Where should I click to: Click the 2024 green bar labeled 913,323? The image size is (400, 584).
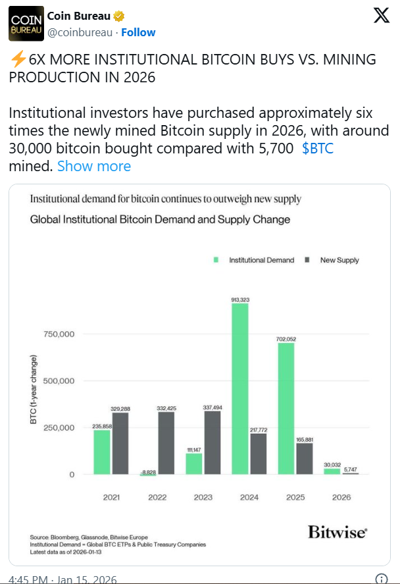point(240,388)
